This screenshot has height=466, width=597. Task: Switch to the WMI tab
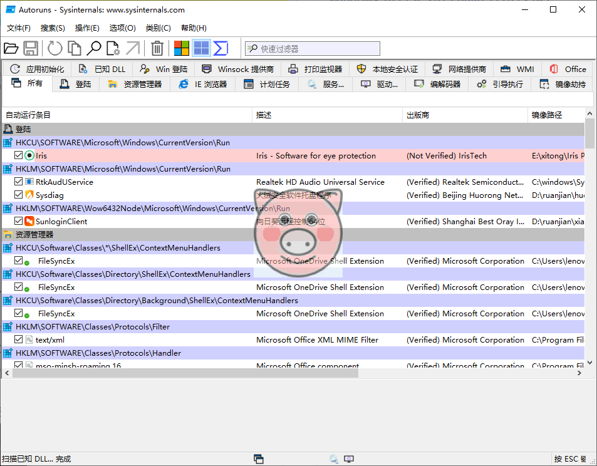coord(517,69)
